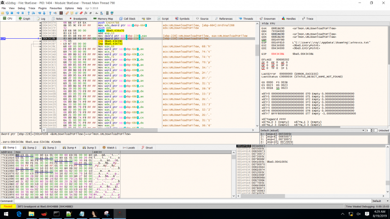Switch to the Handles tab

[289, 18]
